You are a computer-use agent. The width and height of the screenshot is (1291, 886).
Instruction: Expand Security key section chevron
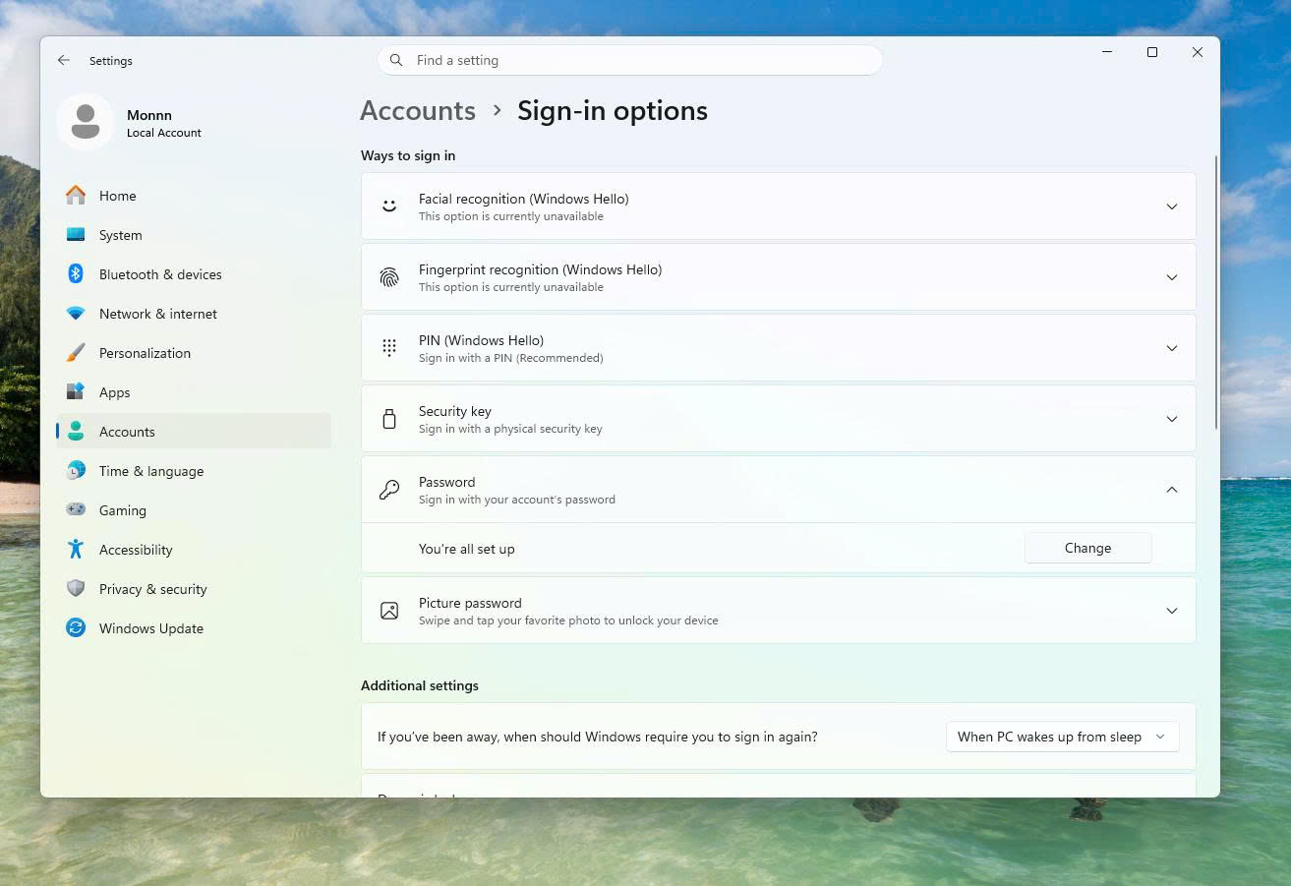1171,419
